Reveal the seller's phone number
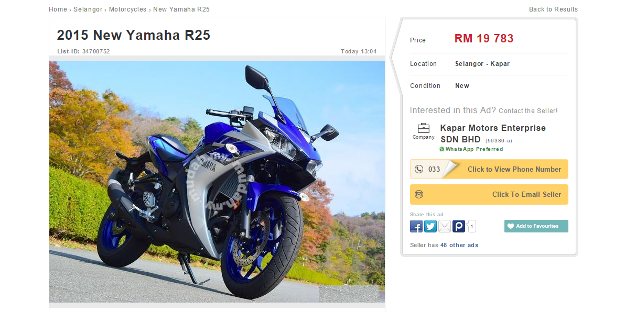This screenshot has width=625, height=312. coord(489,169)
